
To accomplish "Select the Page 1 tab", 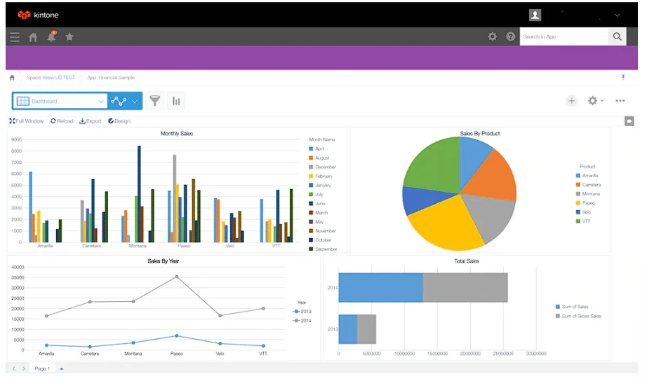I will coord(42,368).
